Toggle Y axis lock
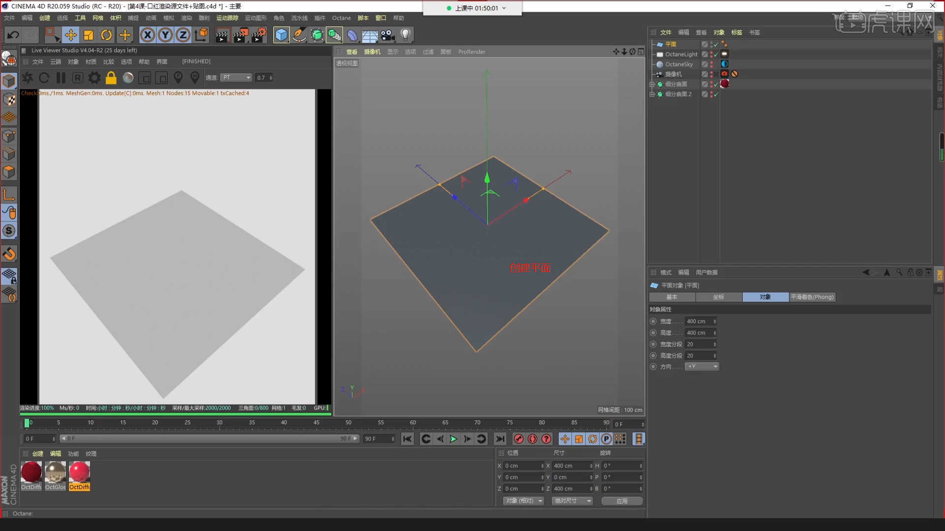 [x=165, y=35]
